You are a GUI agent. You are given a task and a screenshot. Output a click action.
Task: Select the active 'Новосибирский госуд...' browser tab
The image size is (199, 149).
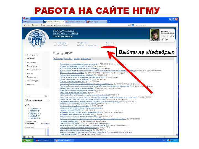(54, 22)
